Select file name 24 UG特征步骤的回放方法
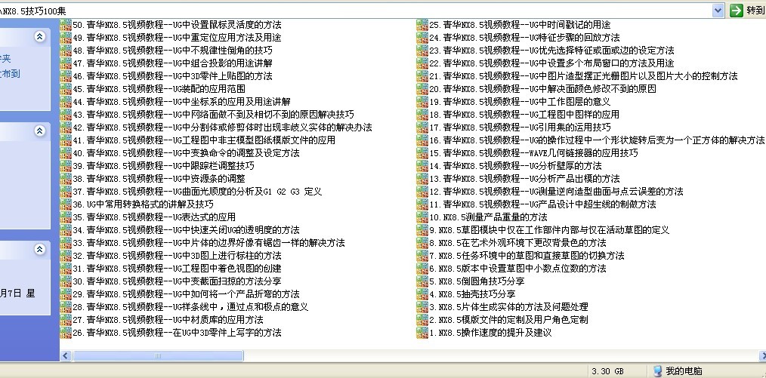 (525, 38)
